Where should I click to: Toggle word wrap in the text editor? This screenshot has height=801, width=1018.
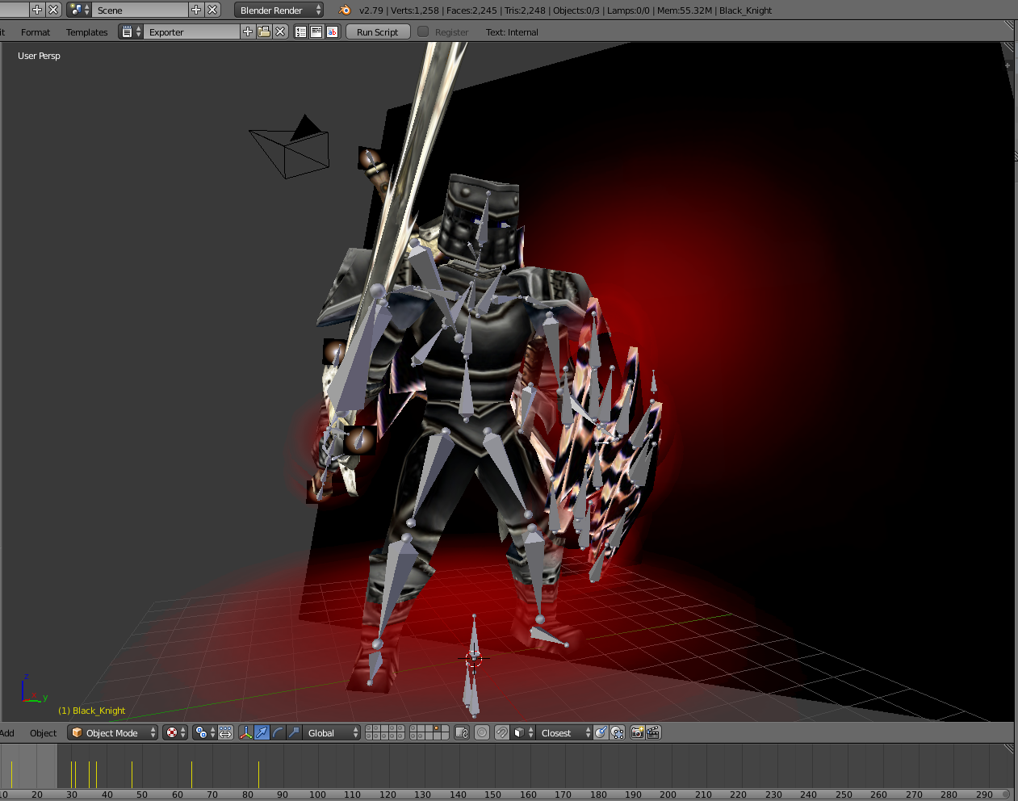tap(316, 31)
